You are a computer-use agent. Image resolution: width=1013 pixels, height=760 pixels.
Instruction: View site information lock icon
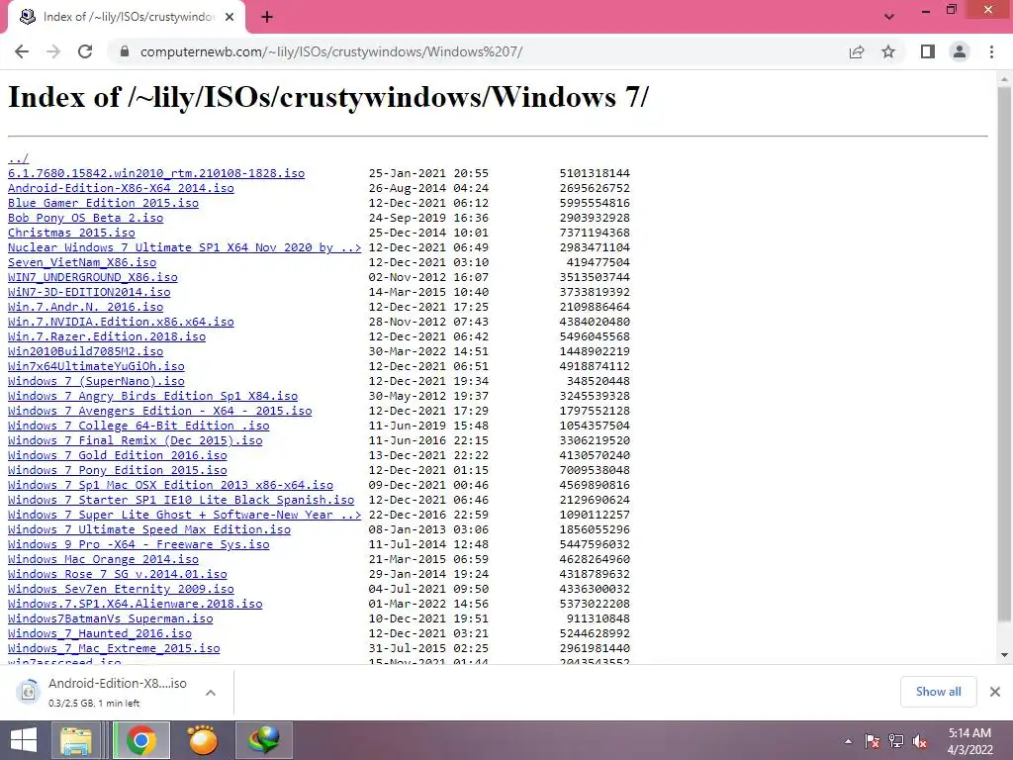coord(125,51)
